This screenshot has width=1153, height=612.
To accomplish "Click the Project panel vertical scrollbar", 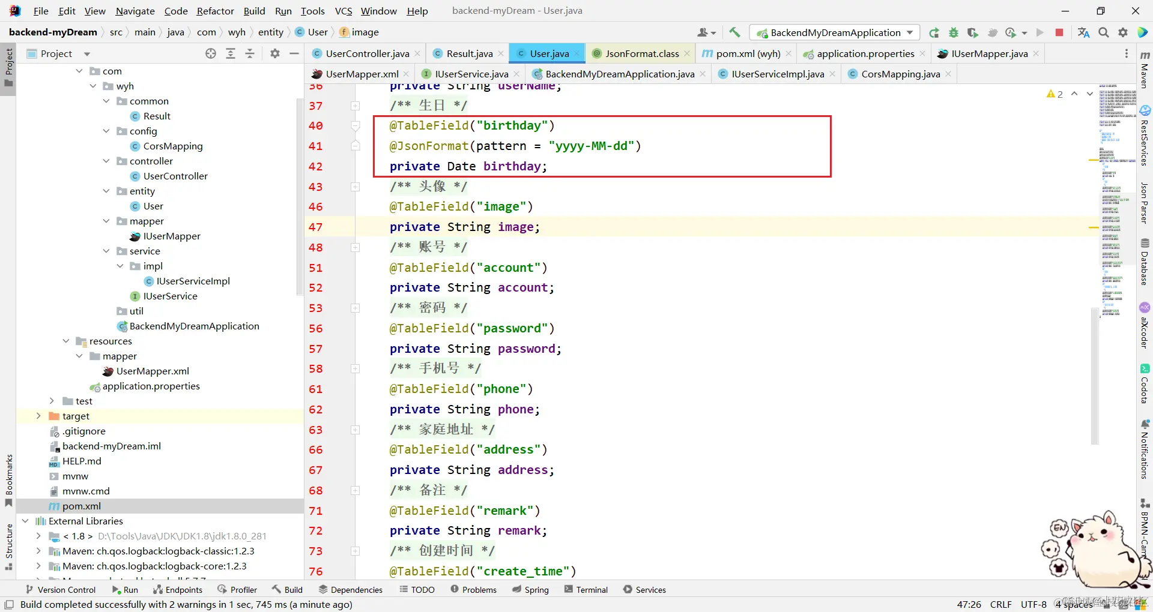I will pyautogui.click(x=300, y=197).
